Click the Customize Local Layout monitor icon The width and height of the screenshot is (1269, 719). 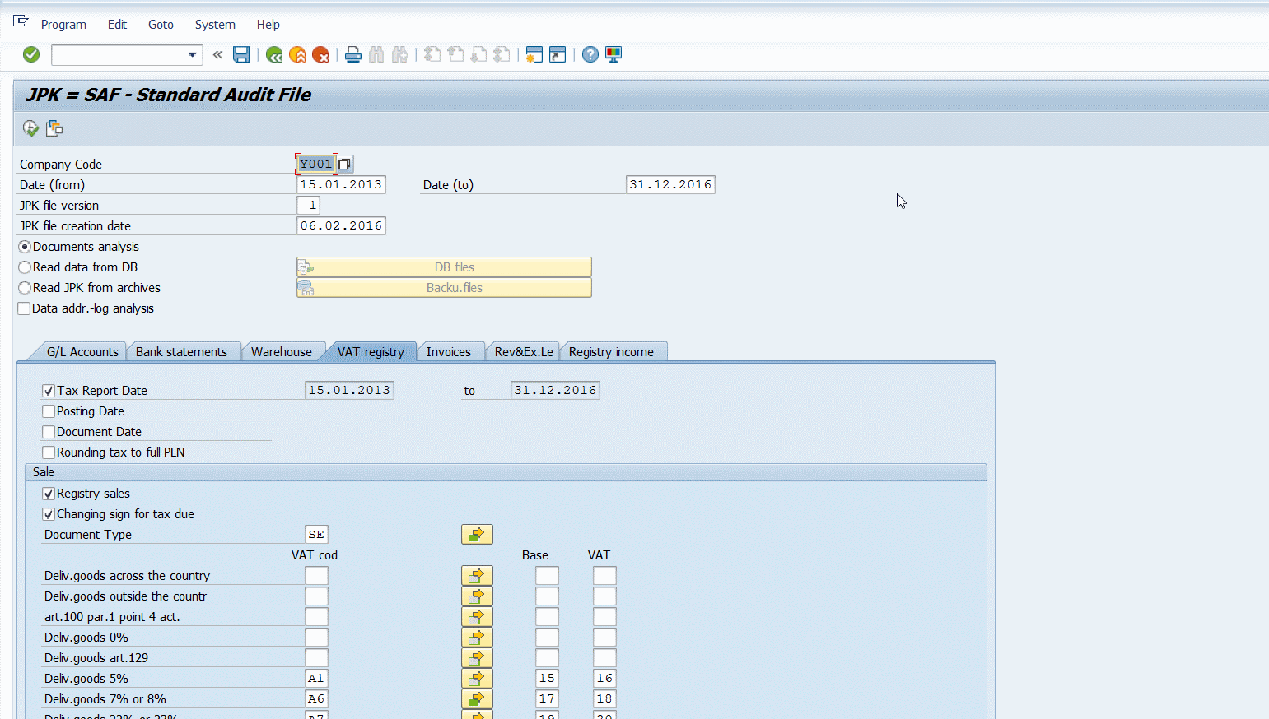tap(614, 54)
